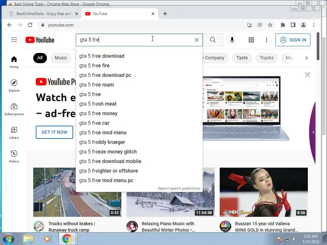This screenshot has height=245, width=327.
Task: Select the Taste category chip
Action: click(x=242, y=58)
